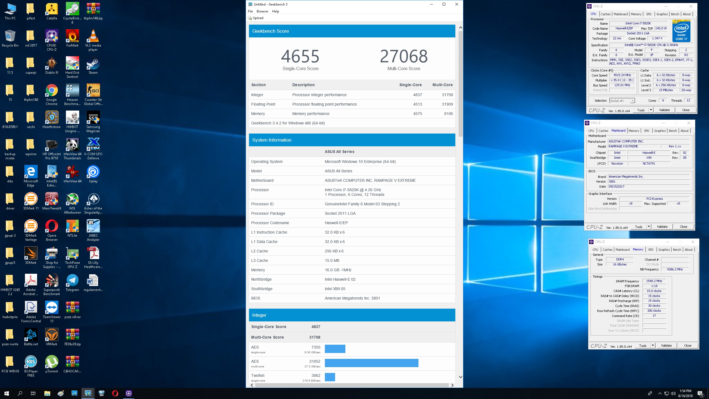Switch to SPD tab in middle CPU-Z window
Image resolution: width=709 pixels, height=399 pixels.
point(646,131)
